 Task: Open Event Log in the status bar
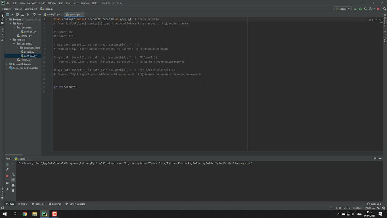click(x=374, y=204)
